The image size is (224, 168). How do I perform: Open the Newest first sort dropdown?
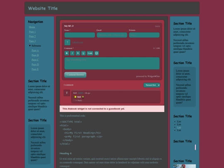point(152,85)
